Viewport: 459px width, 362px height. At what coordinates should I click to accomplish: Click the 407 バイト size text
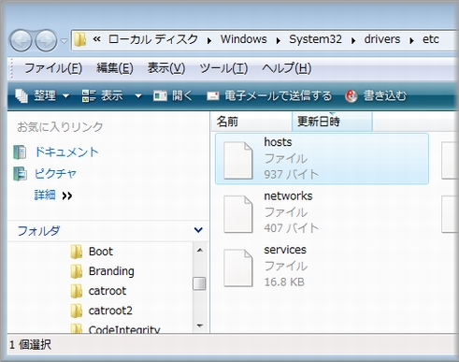(x=291, y=228)
